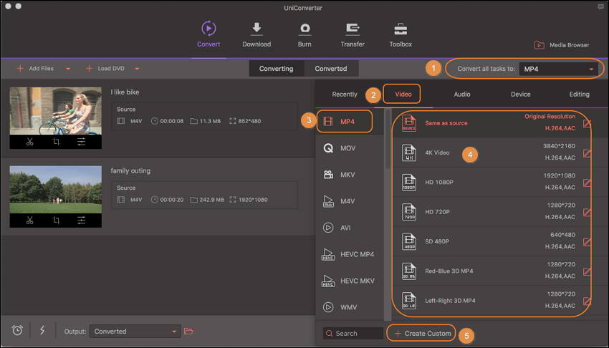This screenshot has height=348, width=609.
Task: Trim the I like bike video
Action: click(x=30, y=142)
